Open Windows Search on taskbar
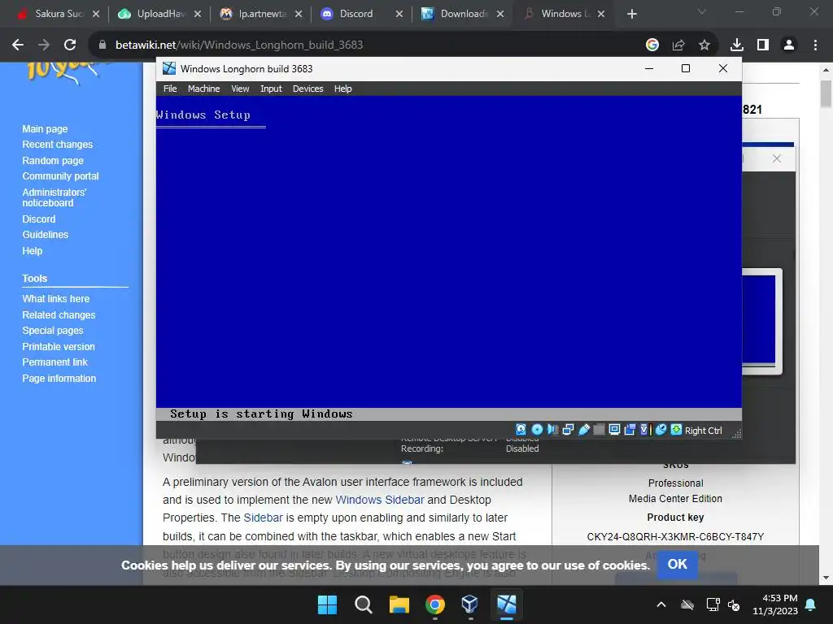The width and height of the screenshot is (833, 624). (x=364, y=604)
